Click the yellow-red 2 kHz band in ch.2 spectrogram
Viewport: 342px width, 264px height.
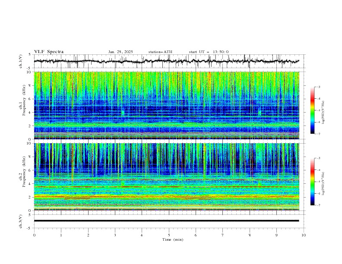point(166,197)
